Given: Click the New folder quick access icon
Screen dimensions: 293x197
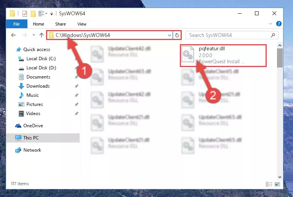Looking at the screenshot, I should point(33,13).
